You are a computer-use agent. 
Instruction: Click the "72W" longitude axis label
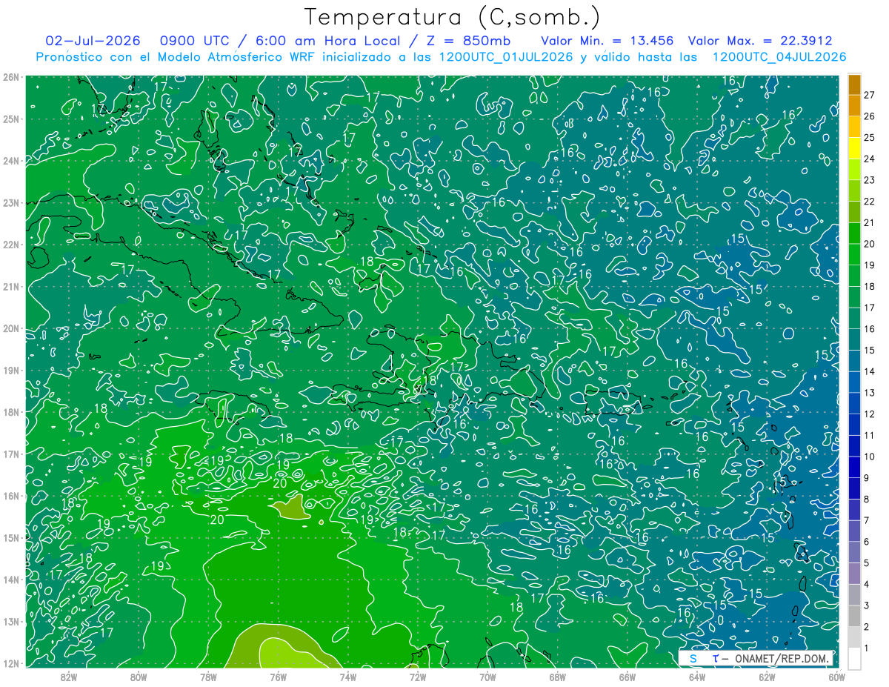(418, 677)
